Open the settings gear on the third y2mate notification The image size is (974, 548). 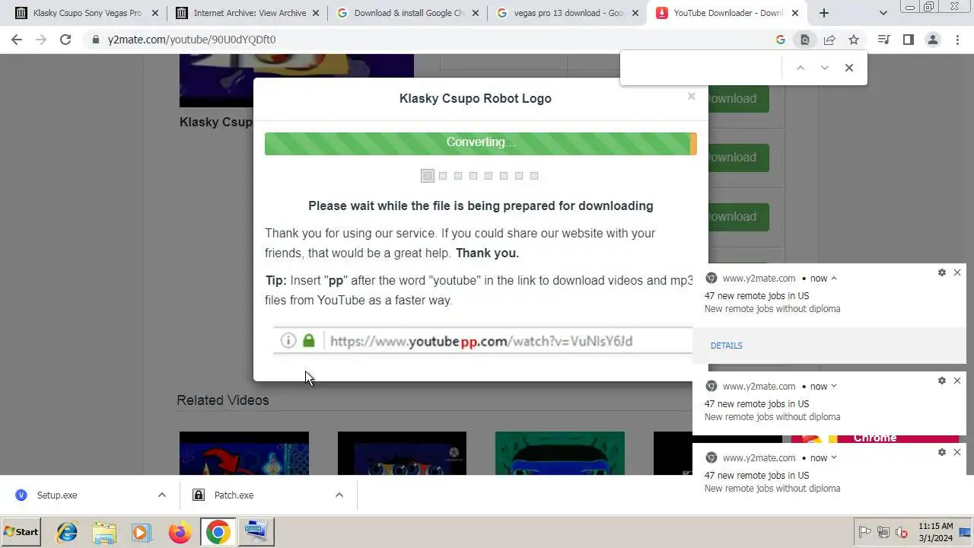[942, 452]
